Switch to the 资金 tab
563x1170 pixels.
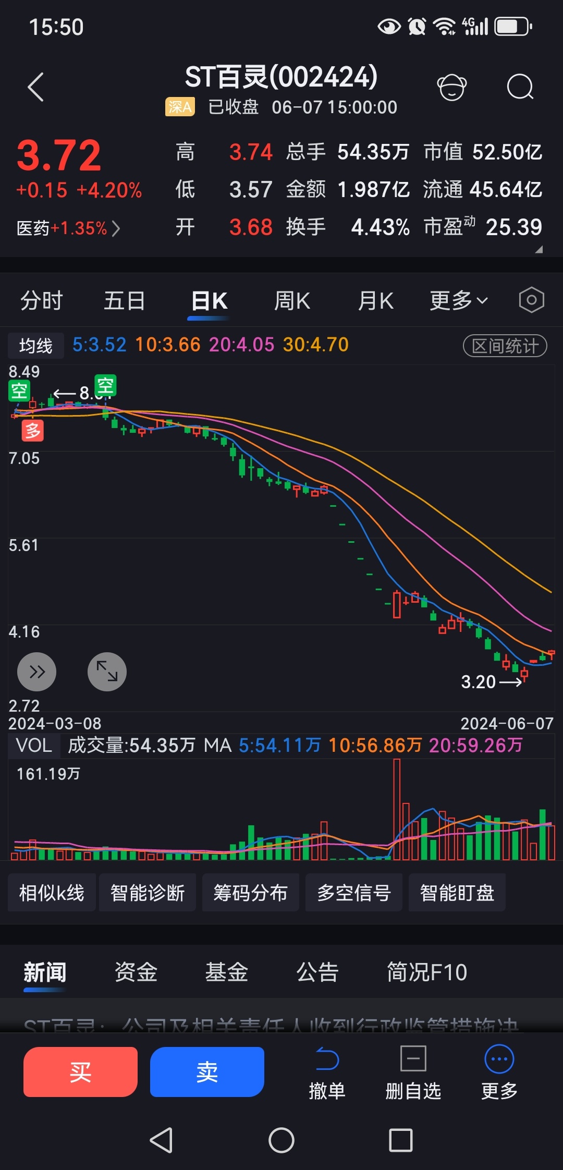[136, 972]
